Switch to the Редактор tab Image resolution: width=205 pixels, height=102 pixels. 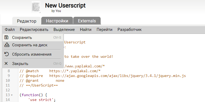(27, 21)
